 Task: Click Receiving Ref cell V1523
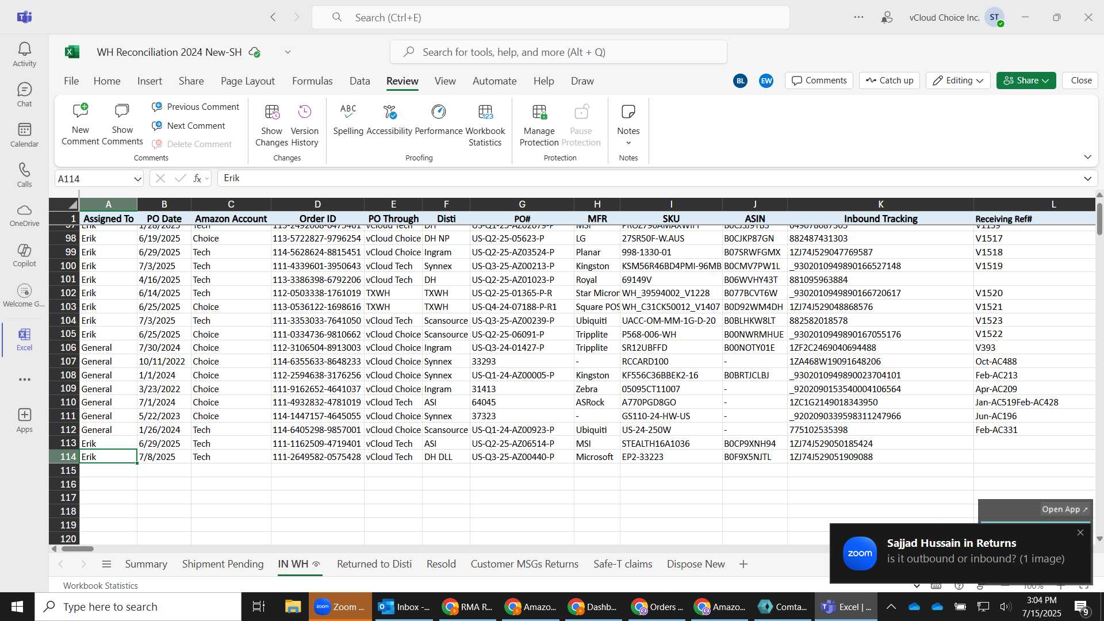(x=1034, y=320)
